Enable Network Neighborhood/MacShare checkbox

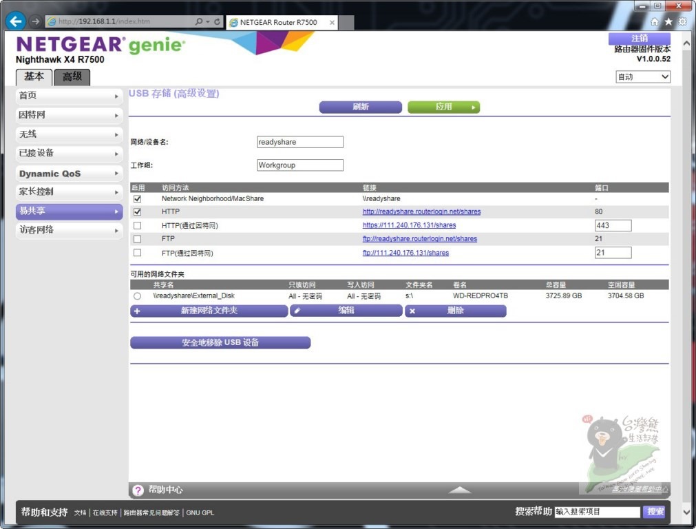[138, 198]
